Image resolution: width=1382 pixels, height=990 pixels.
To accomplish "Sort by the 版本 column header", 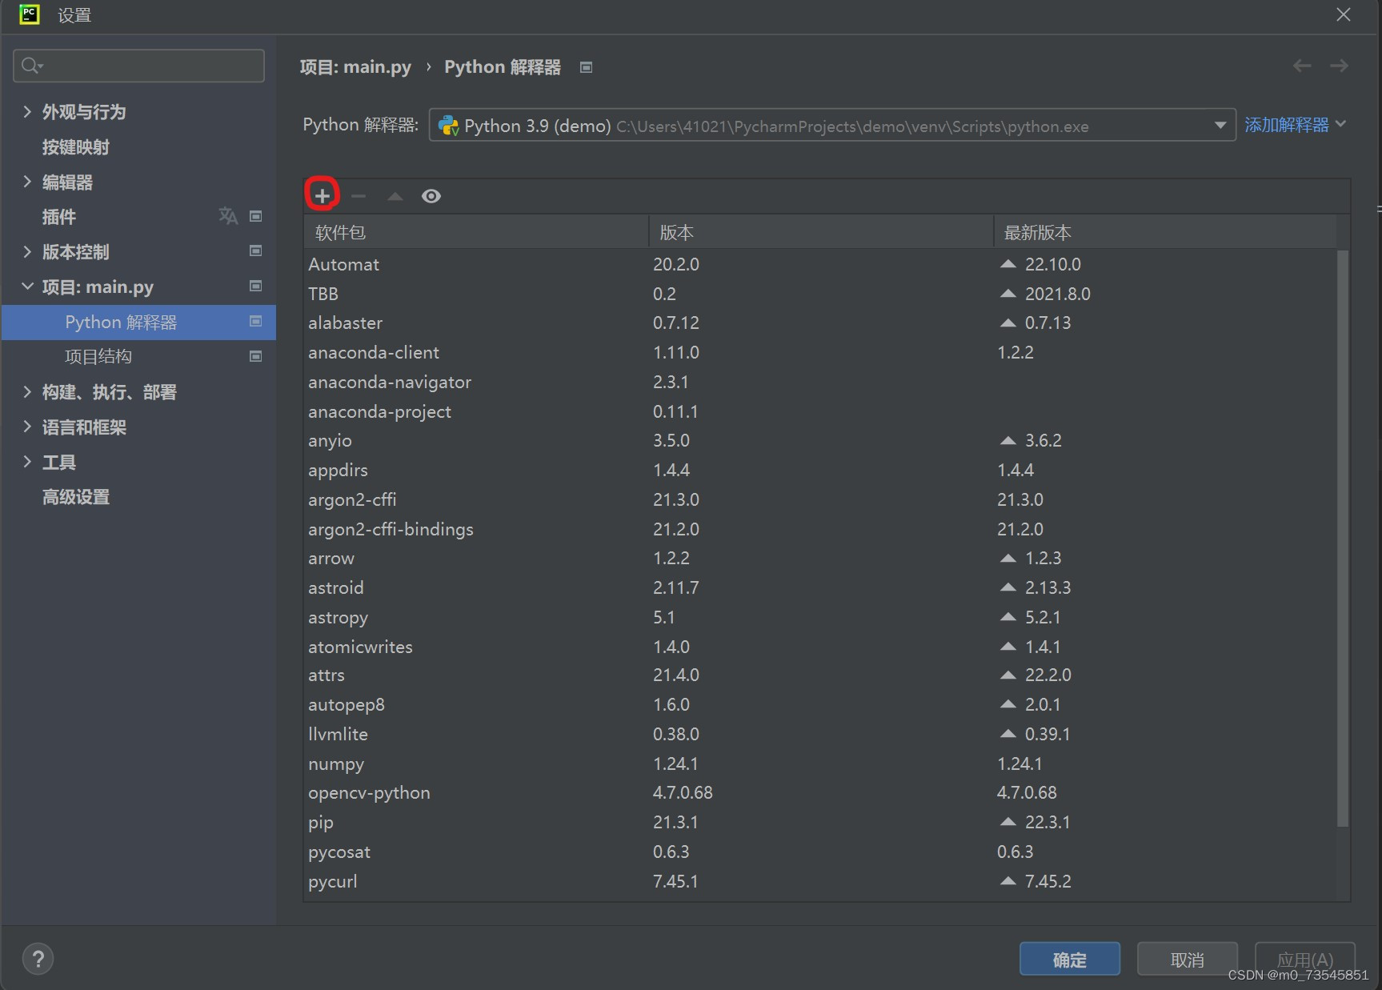I will point(821,232).
